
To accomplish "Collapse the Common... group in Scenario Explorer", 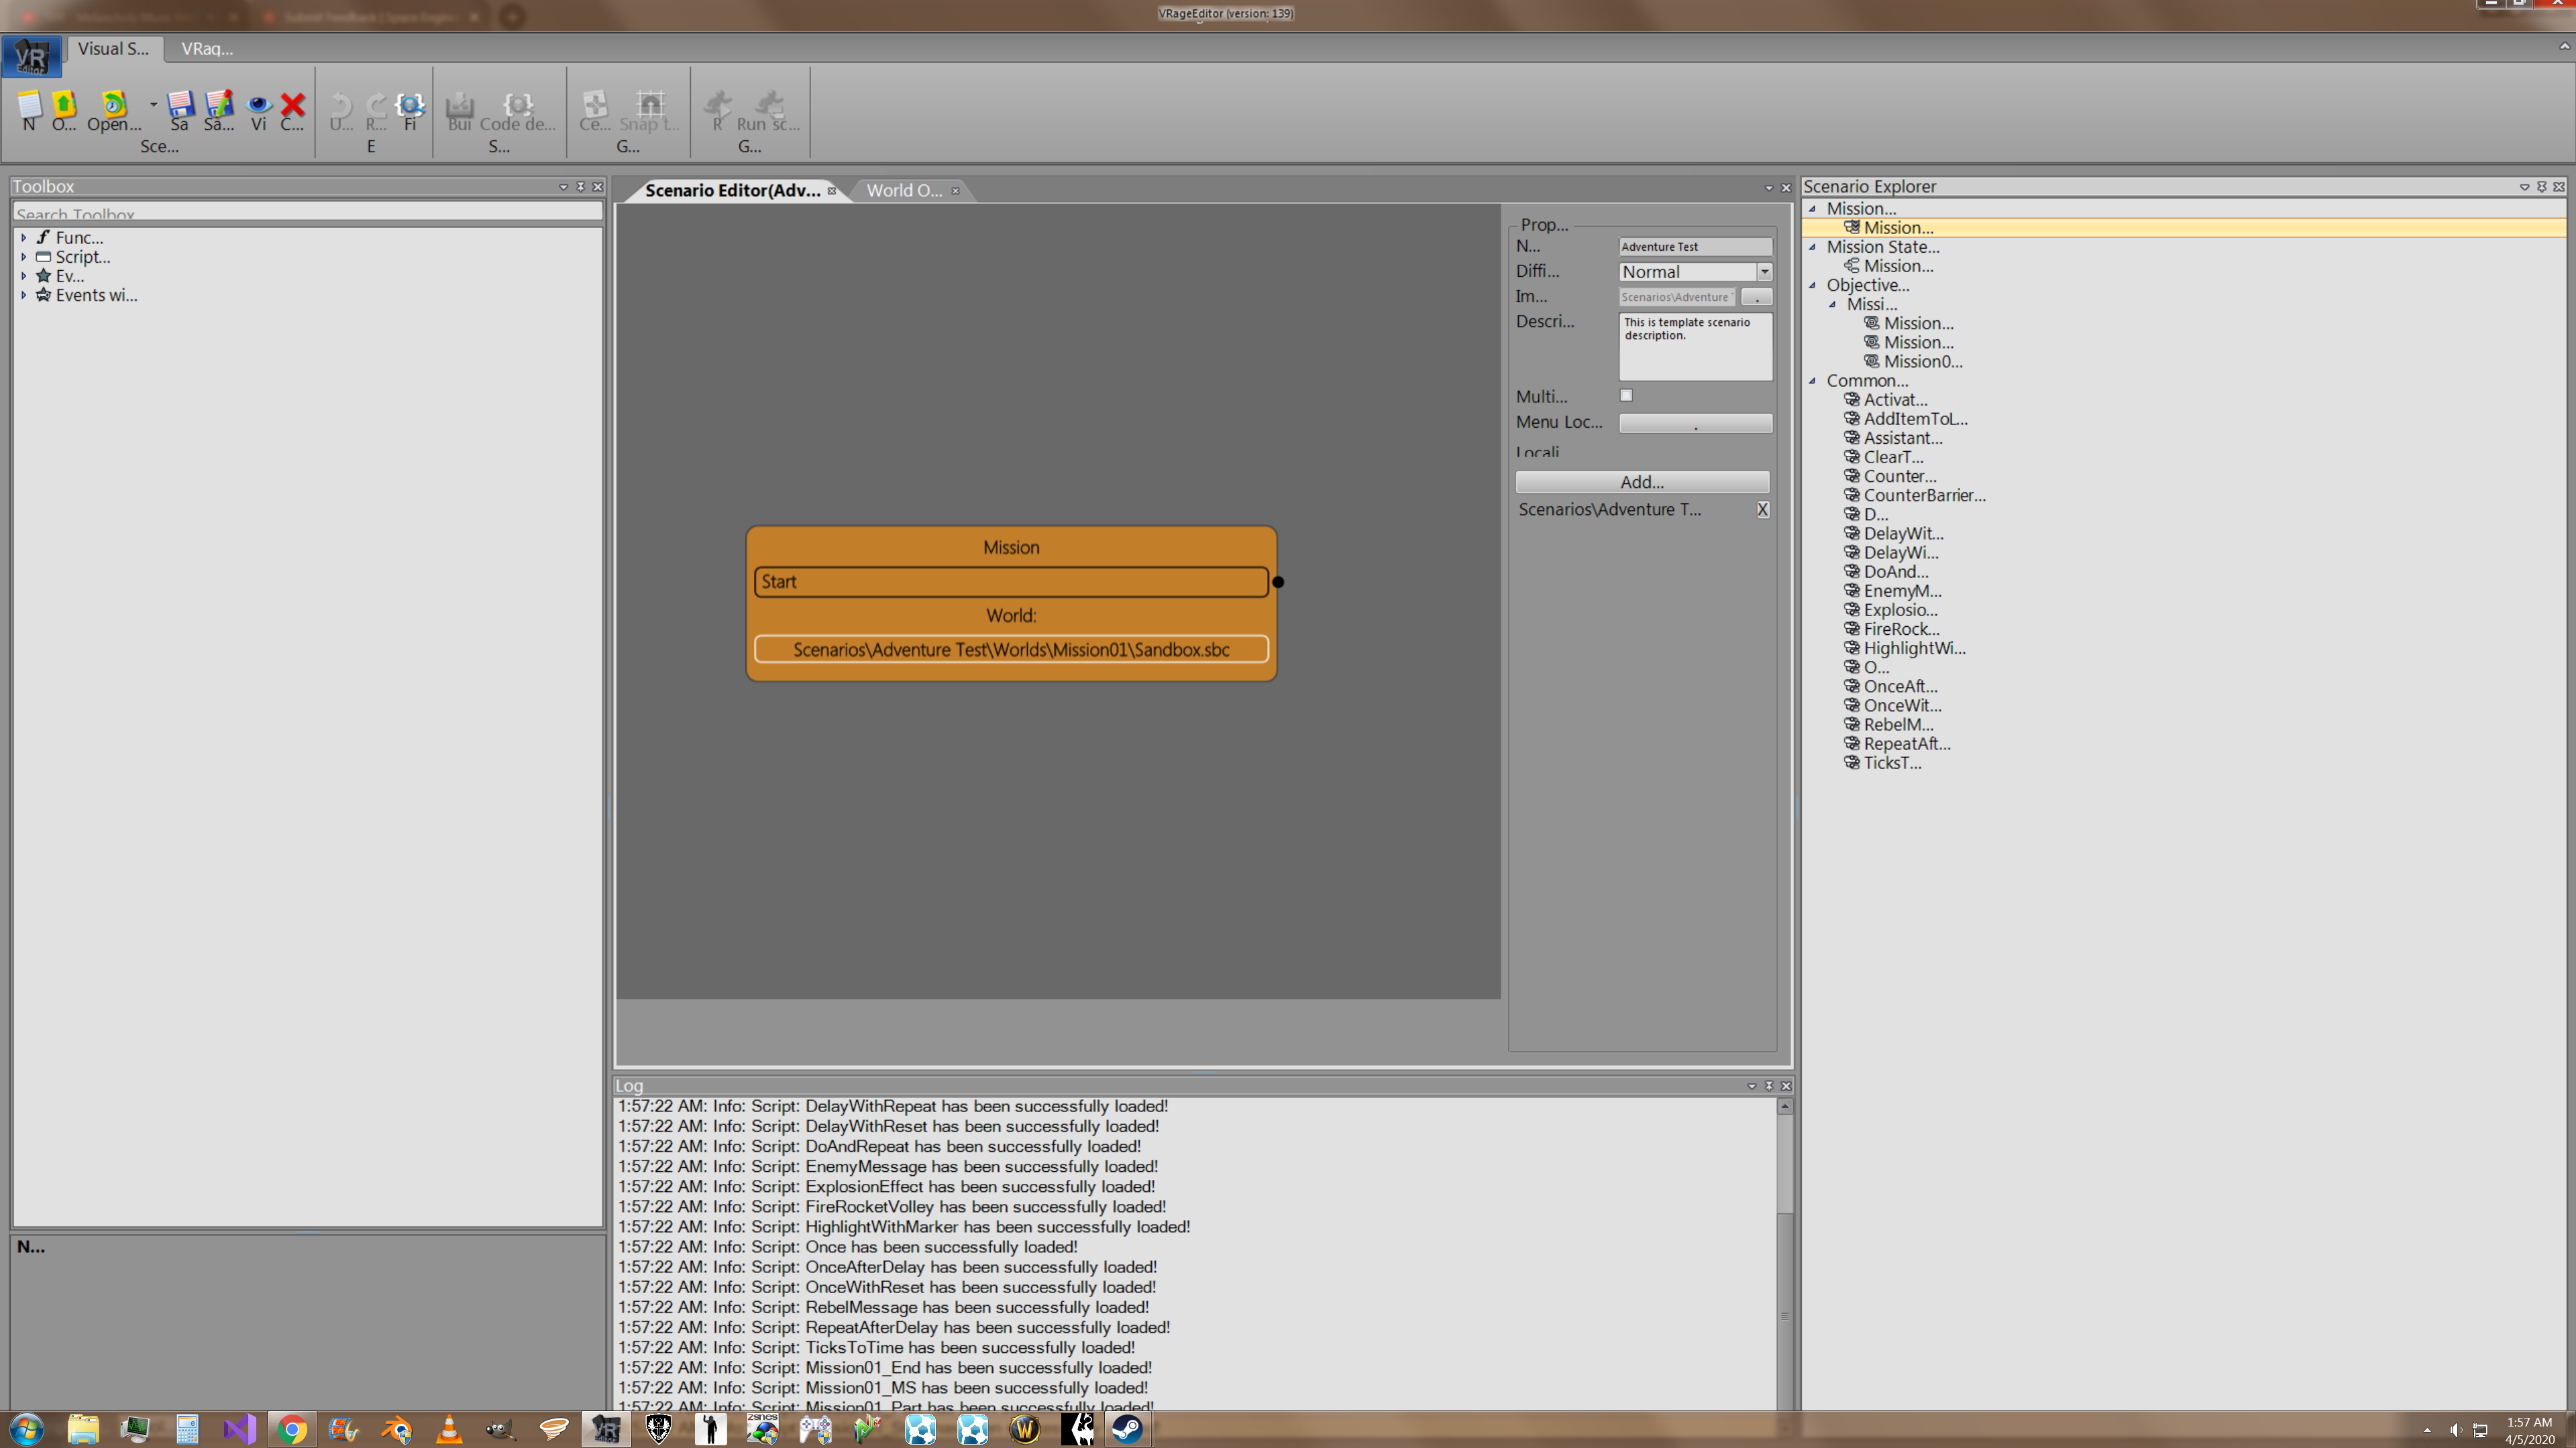I will pyautogui.click(x=1812, y=381).
